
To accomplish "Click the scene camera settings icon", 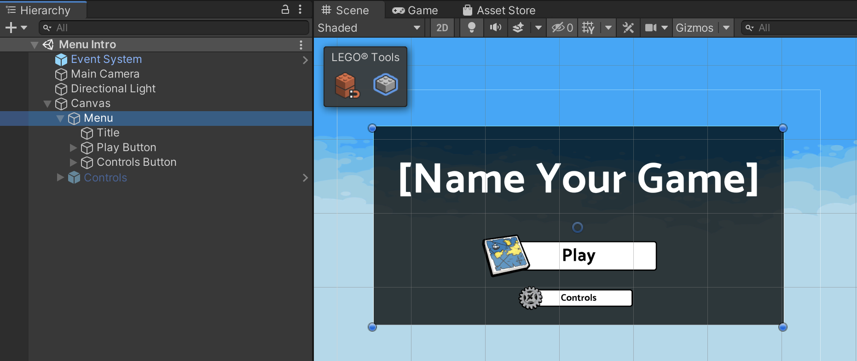I will (x=650, y=28).
